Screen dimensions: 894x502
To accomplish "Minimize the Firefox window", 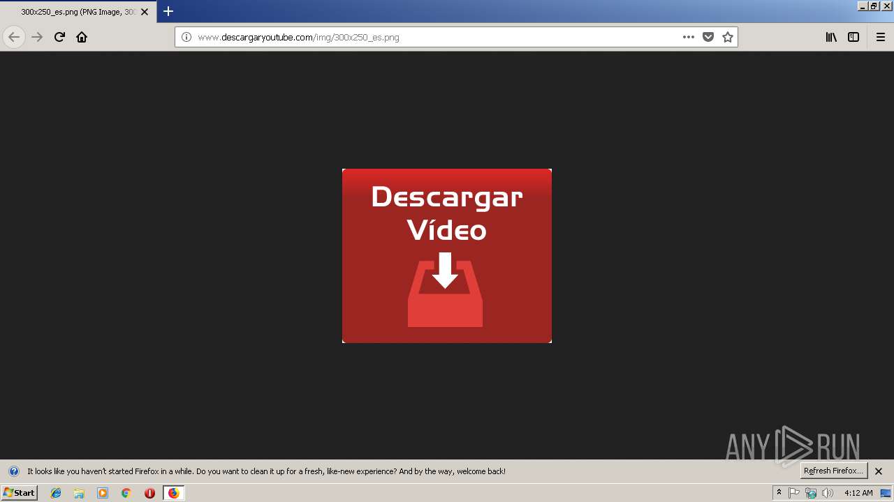I will click(x=863, y=6).
